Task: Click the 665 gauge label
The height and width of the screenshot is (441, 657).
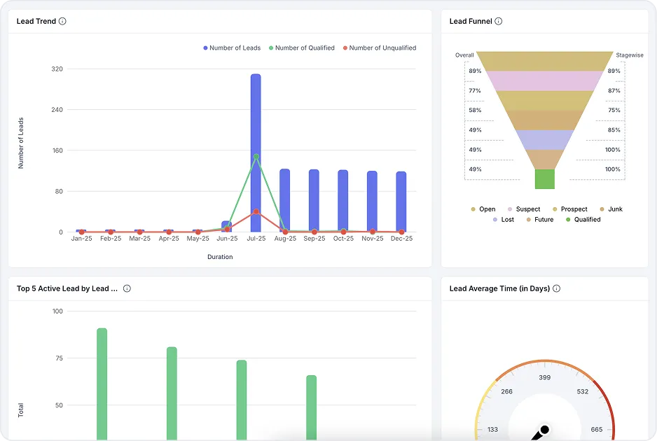Action: pyautogui.click(x=597, y=429)
